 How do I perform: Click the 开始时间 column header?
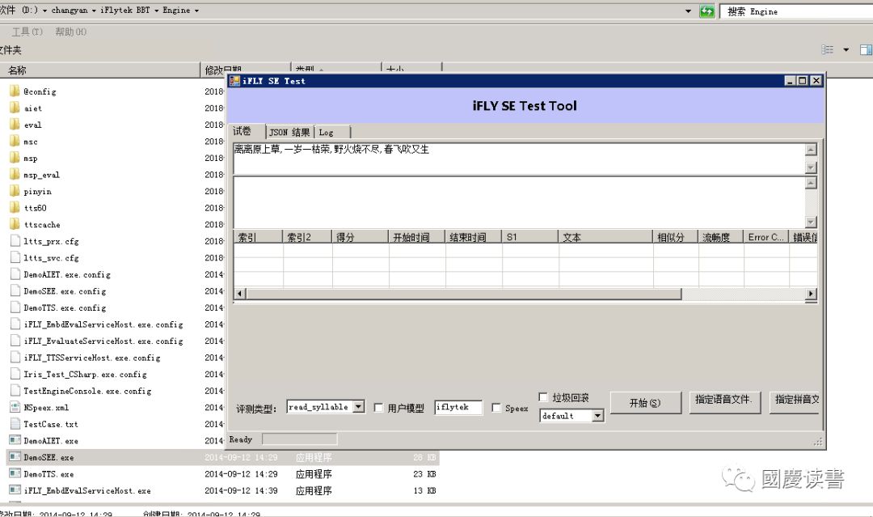click(416, 237)
